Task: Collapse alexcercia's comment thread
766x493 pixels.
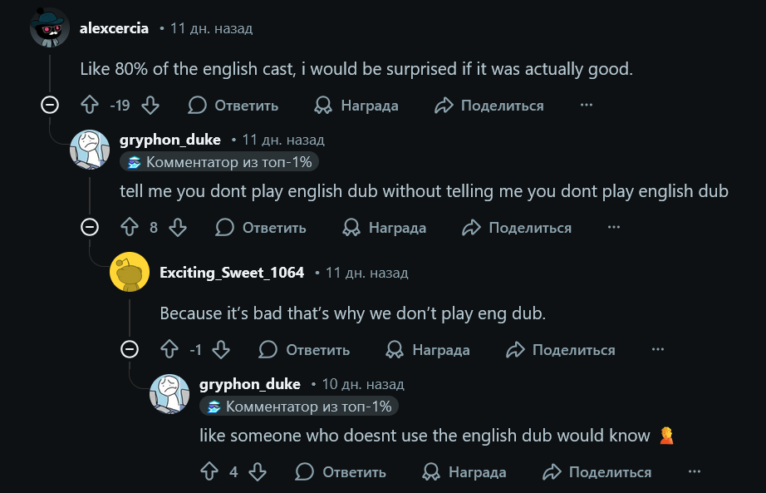Action: pyautogui.click(x=50, y=106)
